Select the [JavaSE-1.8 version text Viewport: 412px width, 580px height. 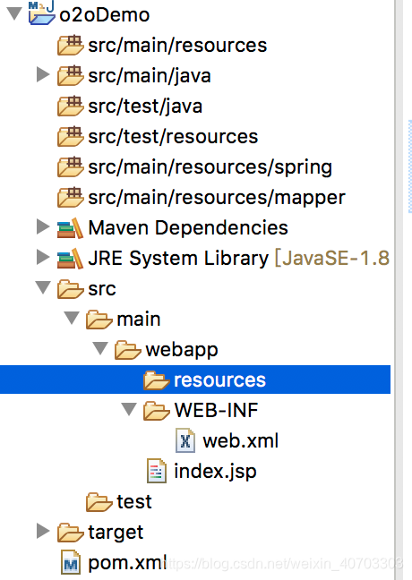(332, 258)
